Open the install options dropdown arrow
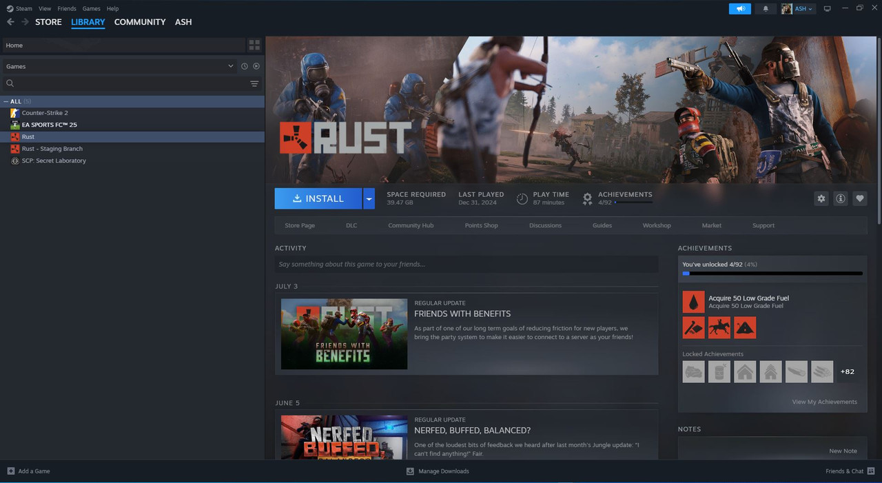Image resolution: width=882 pixels, height=483 pixels. point(369,198)
